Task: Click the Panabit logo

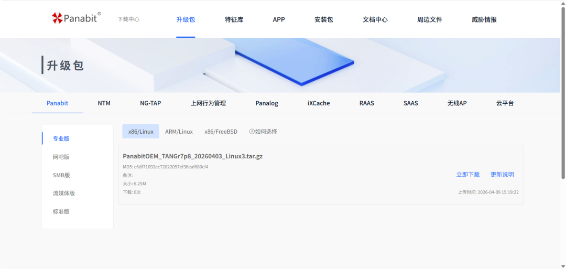Action: click(x=77, y=18)
